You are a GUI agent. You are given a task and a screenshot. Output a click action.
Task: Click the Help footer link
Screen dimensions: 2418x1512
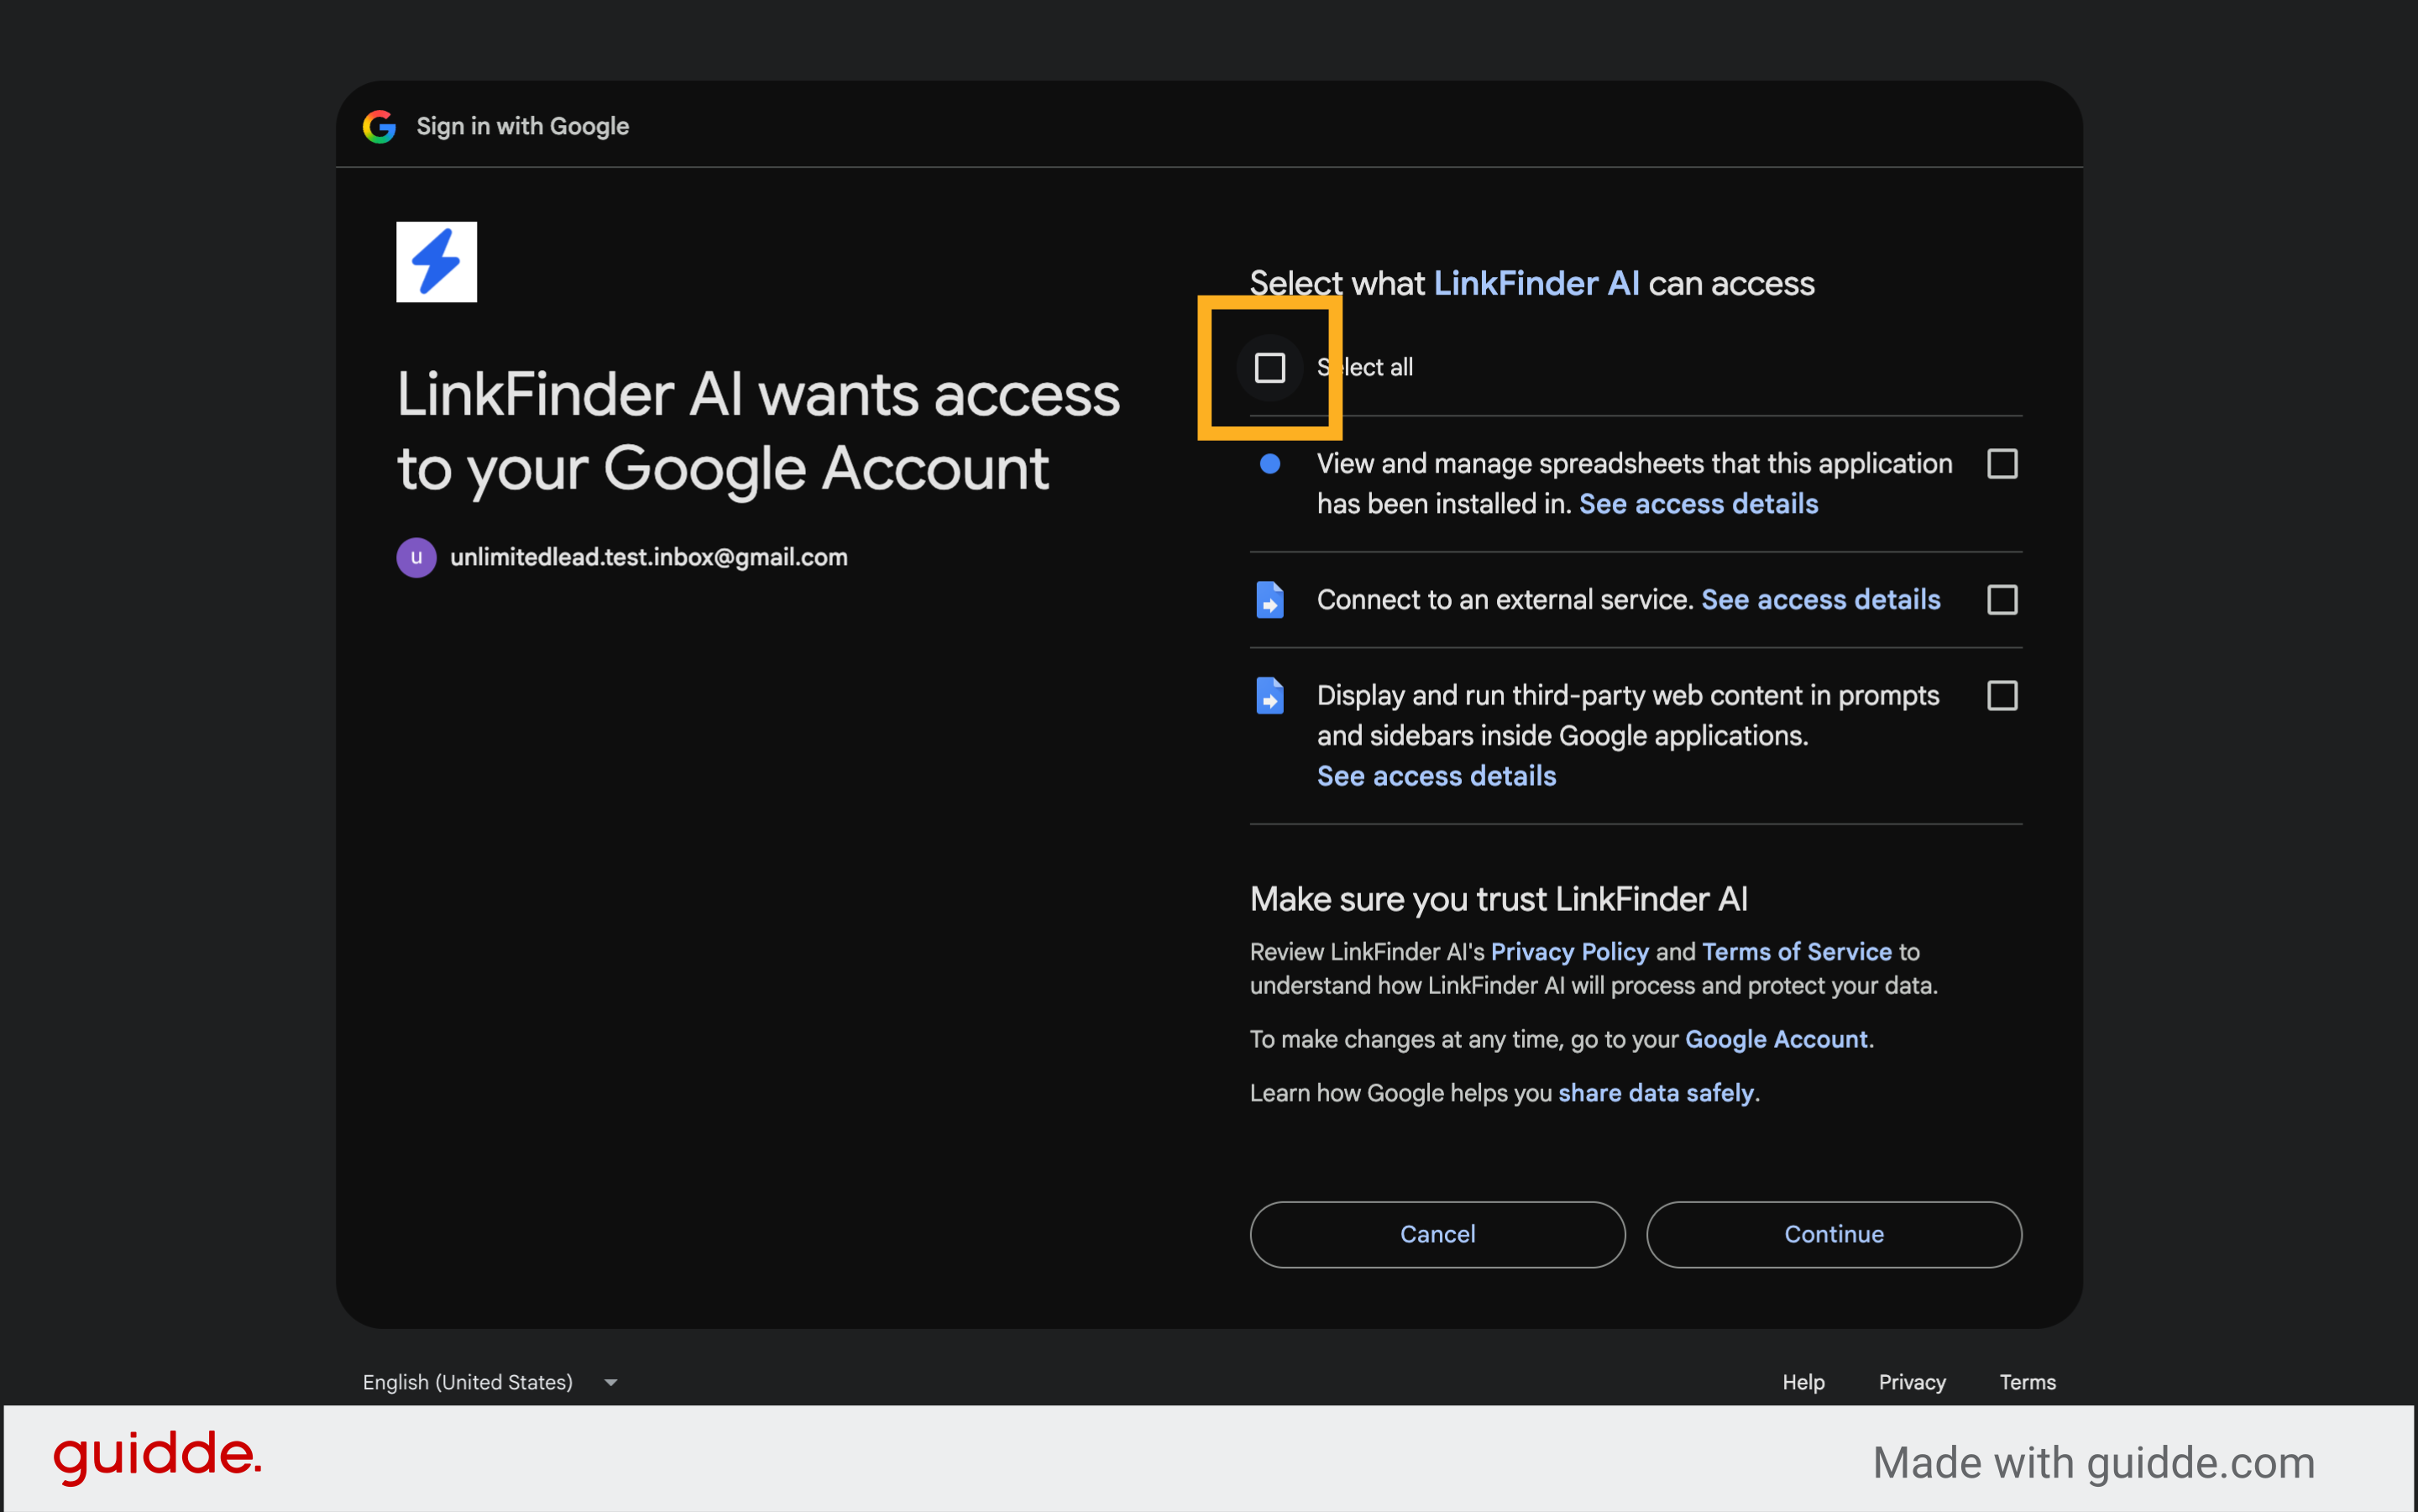pos(1803,1381)
